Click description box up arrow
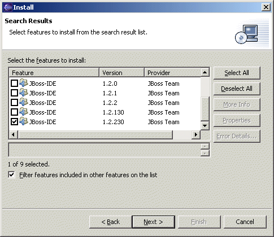The width and height of the screenshot is (274, 237). pyautogui.click(x=205, y=146)
